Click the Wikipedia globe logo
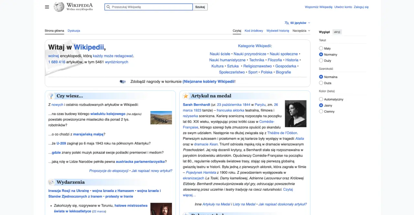 click(59, 6)
